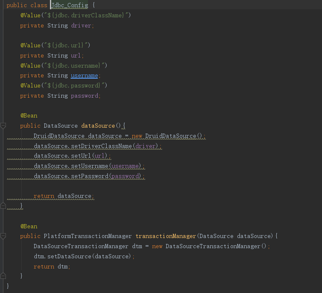
Task: Click 'url' in private String url field
Action: [76, 56]
